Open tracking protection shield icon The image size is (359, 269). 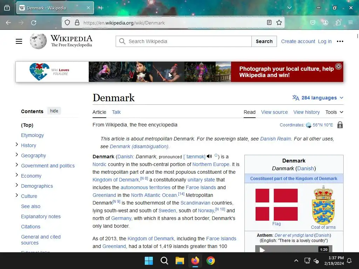[x=67, y=23]
